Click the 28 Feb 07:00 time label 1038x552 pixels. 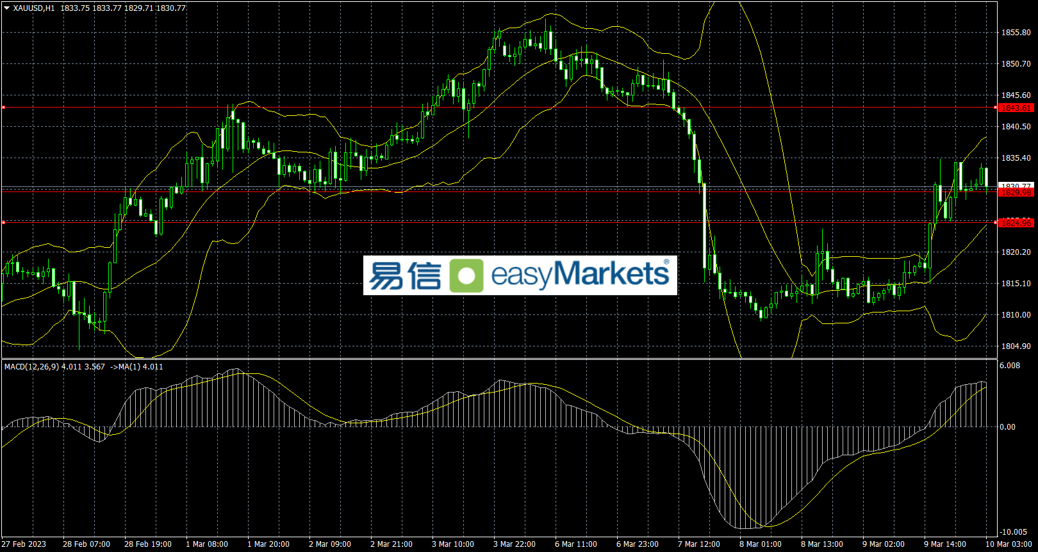click(86, 544)
